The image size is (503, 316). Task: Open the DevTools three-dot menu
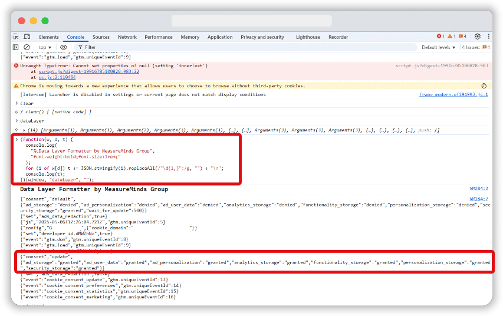pos(489,37)
